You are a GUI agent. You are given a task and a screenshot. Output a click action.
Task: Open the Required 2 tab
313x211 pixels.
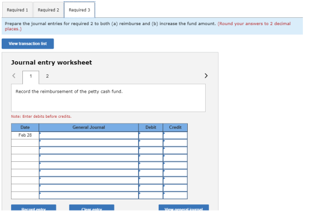48,10
